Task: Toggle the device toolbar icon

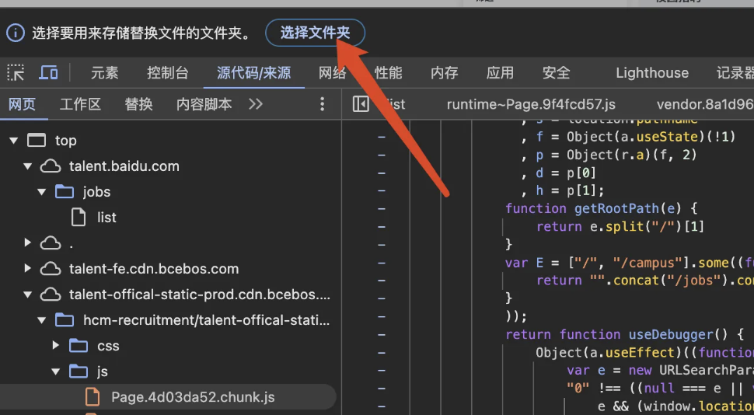Action: (48, 73)
